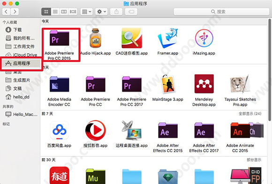Launch iMazing.app
The width and height of the screenshot is (272, 184).
[x=204, y=38]
